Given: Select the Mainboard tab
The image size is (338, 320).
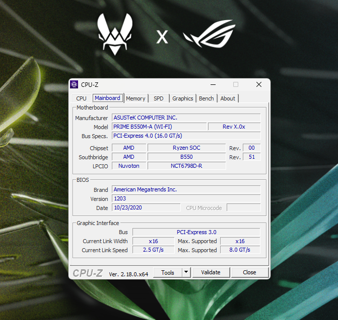Looking at the screenshot, I should coord(107,98).
